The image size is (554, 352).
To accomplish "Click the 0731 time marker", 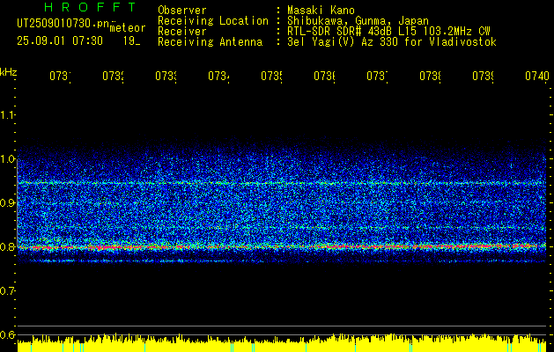I will click(x=60, y=76).
